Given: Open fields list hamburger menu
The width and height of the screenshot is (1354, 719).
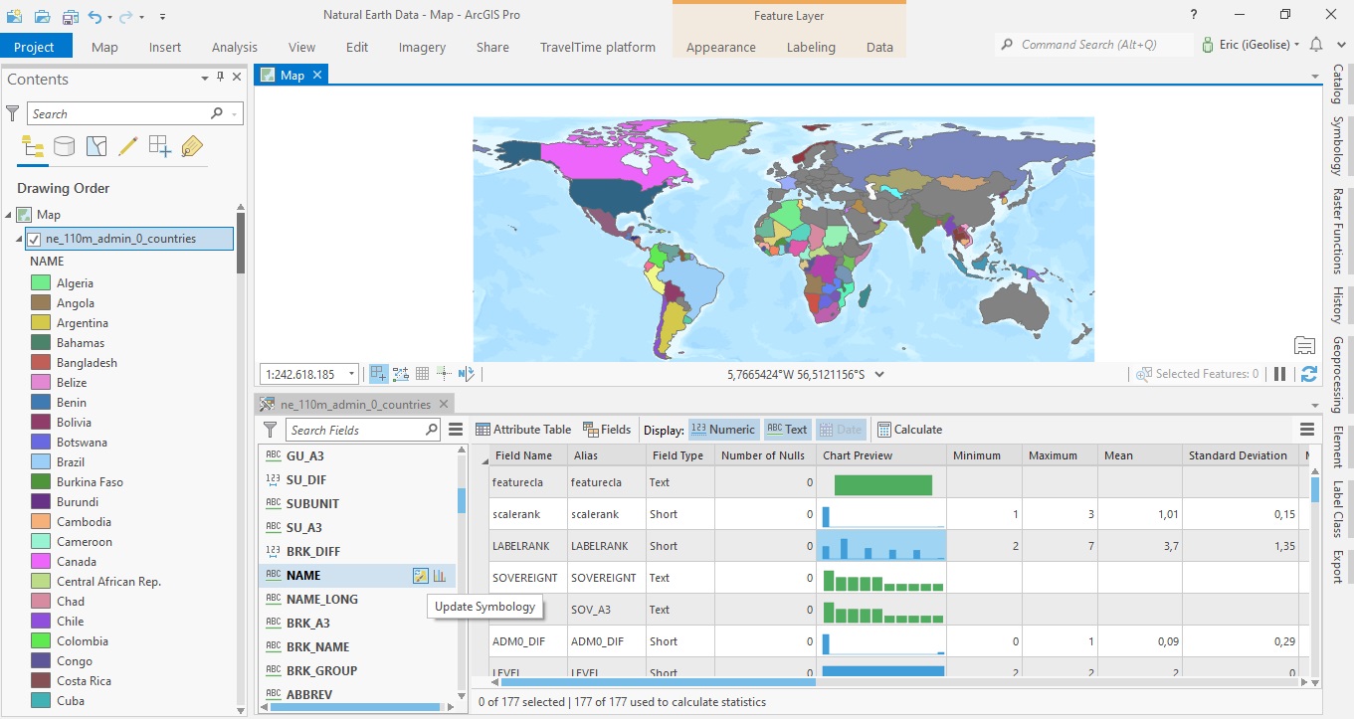Looking at the screenshot, I should point(456,430).
